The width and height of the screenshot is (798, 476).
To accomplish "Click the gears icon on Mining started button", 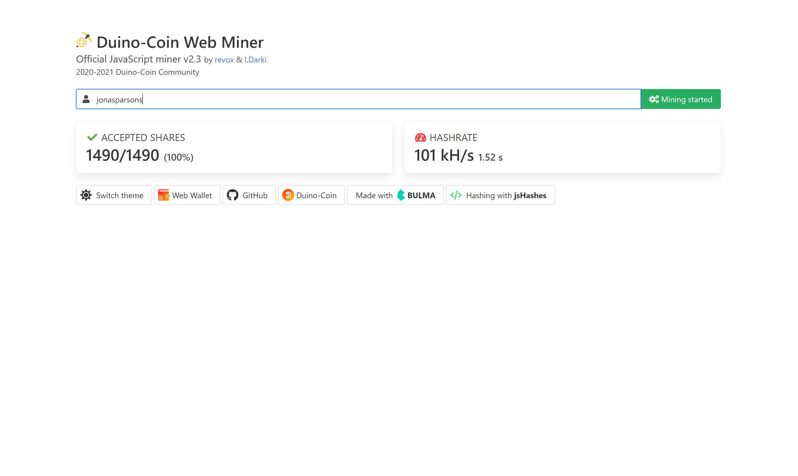I will tap(653, 99).
